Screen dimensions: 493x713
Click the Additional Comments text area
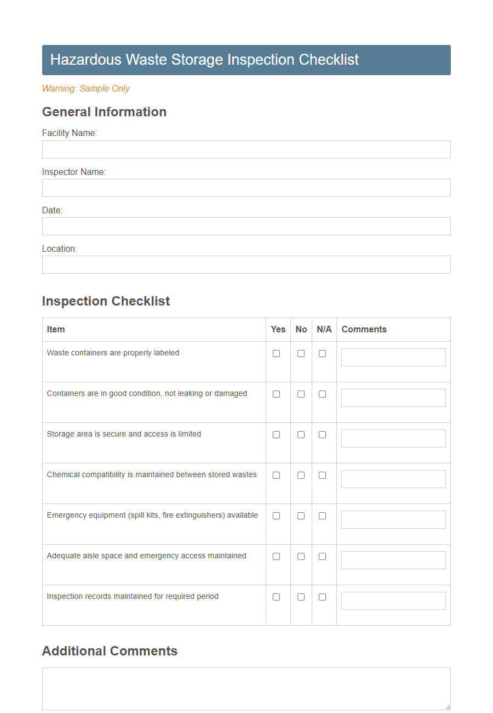246,687
